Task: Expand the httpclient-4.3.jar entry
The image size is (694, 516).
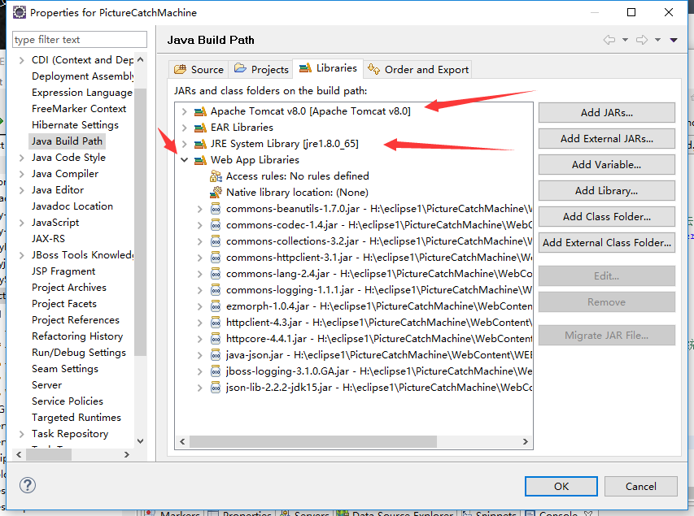Action: coord(199,323)
